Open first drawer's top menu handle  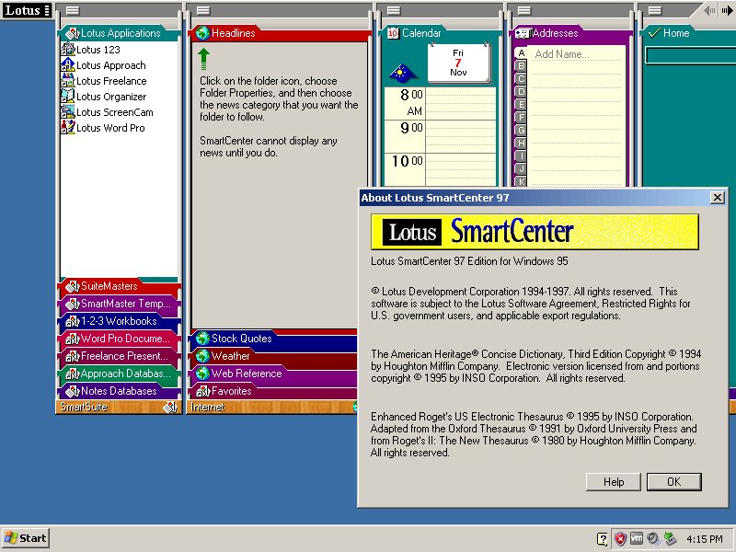pyautogui.click(x=73, y=10)
